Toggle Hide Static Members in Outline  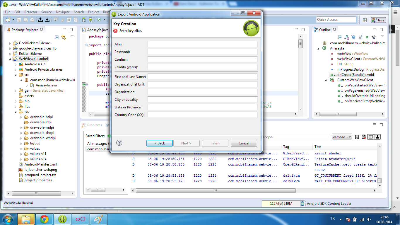point(360,37)
